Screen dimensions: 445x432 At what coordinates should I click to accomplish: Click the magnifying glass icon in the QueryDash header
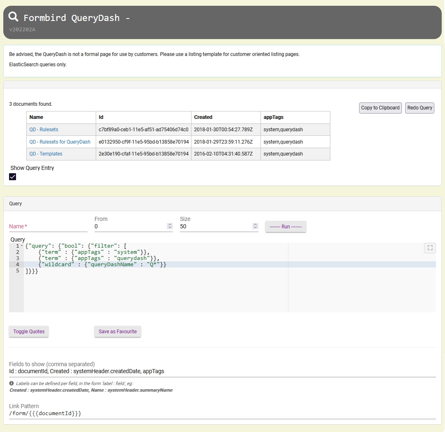pos(13,16)
